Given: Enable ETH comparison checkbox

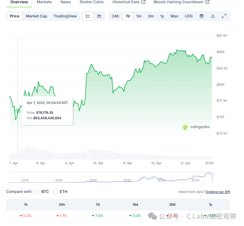Looking at the screenshot, I should tap(55, 192).
